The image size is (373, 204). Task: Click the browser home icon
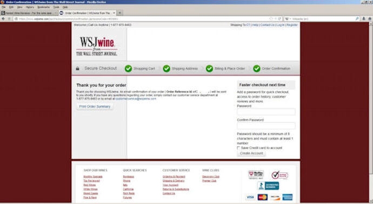pyautogui.click(x=370, y=19)
